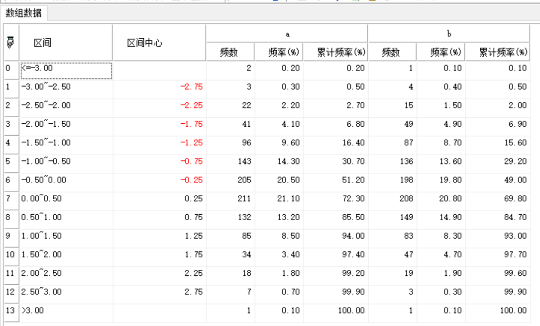Click 累计频率(%) header under group b

tap(503, 52)
